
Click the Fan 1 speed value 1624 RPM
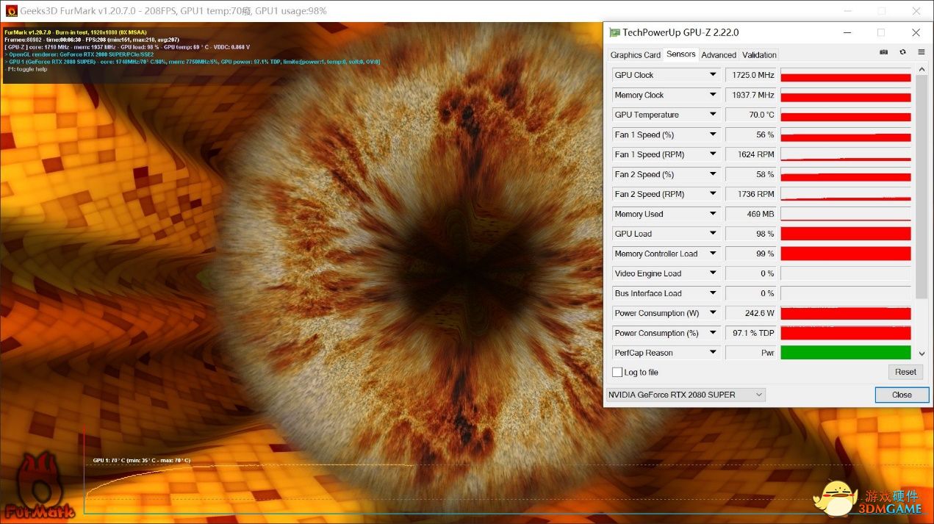[751, 154]
